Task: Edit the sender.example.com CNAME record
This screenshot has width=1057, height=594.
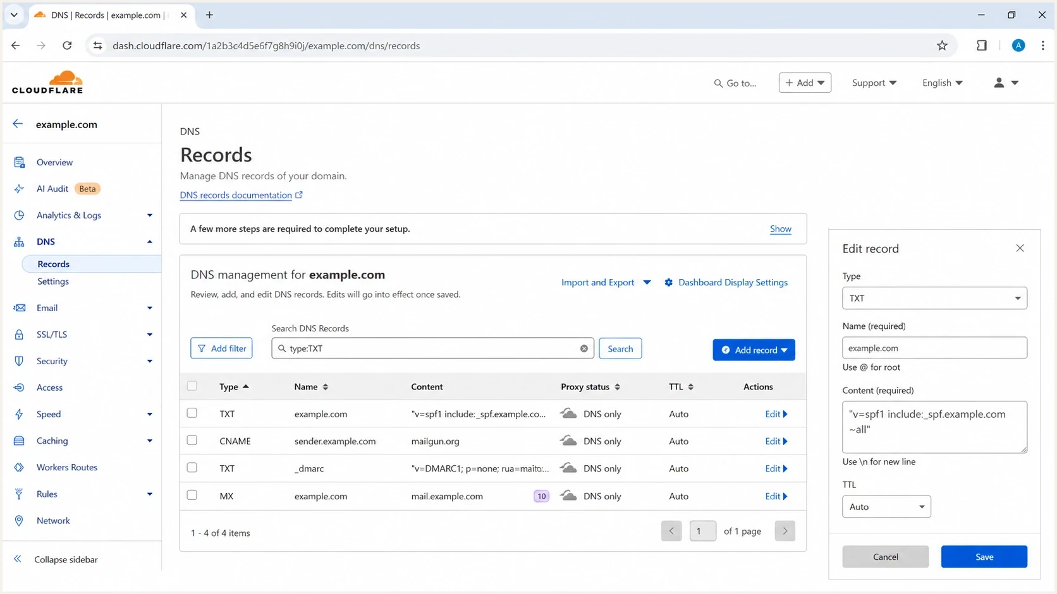Action: pyautogui.click(x=776, y=441)
